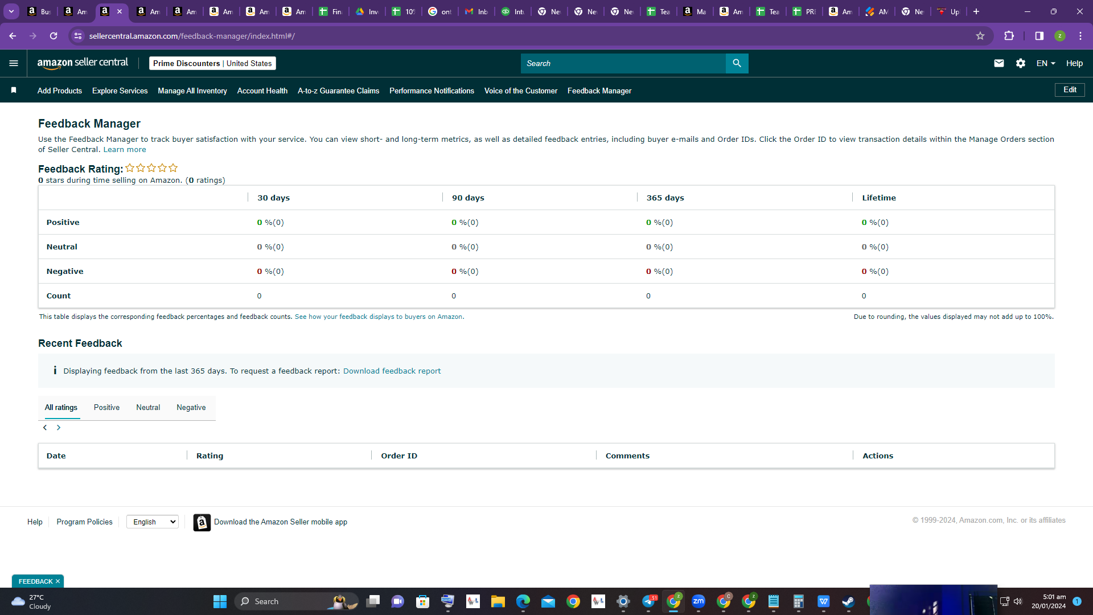Viewport: 1093px width, 615px height.
Task: Open Zoom from the taskbar
Action: (x=698, y=601)
